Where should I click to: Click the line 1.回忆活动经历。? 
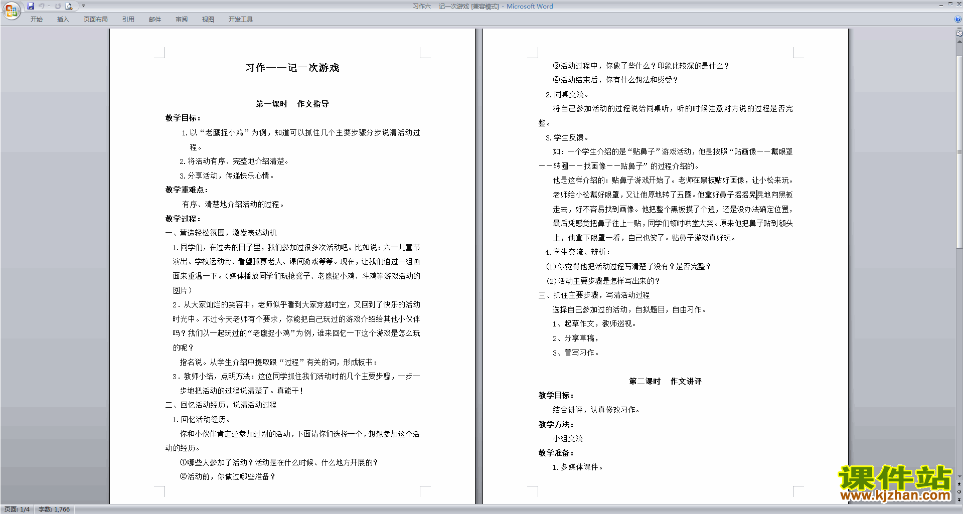(x=201, y=419)
